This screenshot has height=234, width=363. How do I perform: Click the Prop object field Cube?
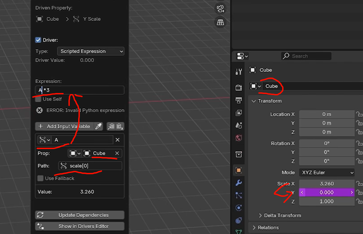pos(98,153)
